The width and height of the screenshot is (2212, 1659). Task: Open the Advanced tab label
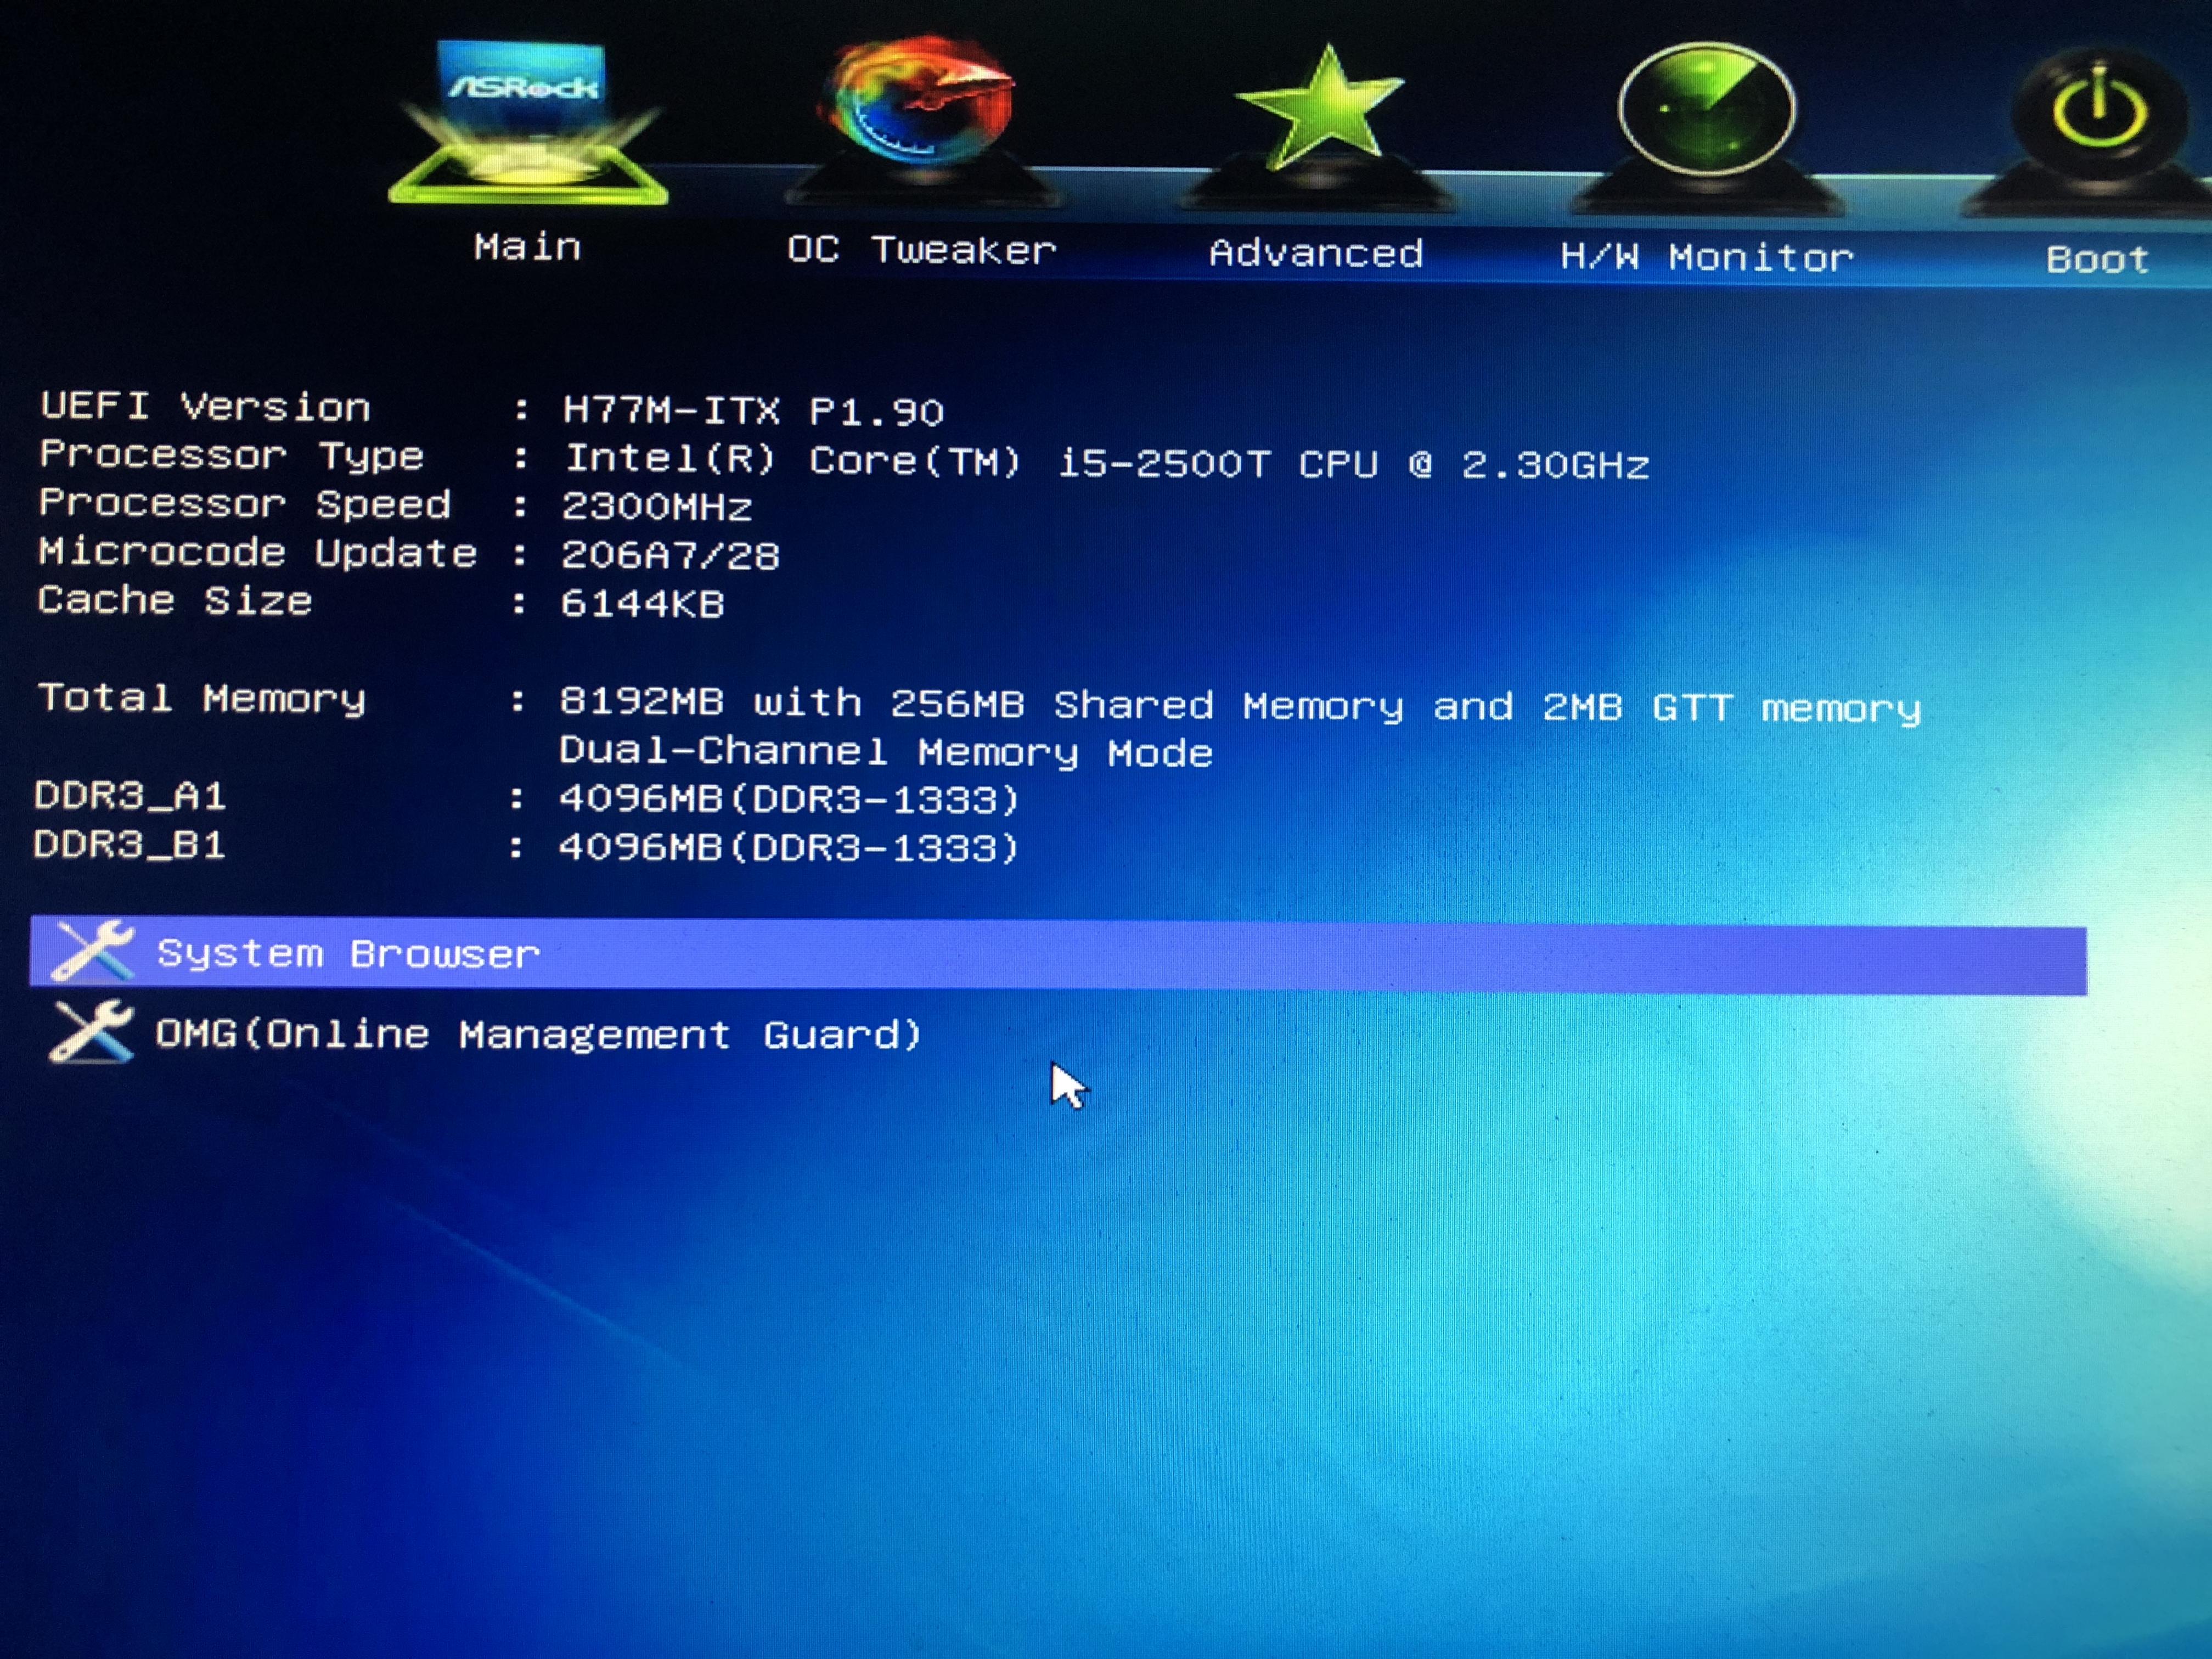coord(1316,254)
